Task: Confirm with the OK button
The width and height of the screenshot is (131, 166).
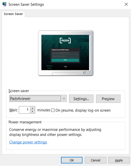Action: tap(72, 160)
